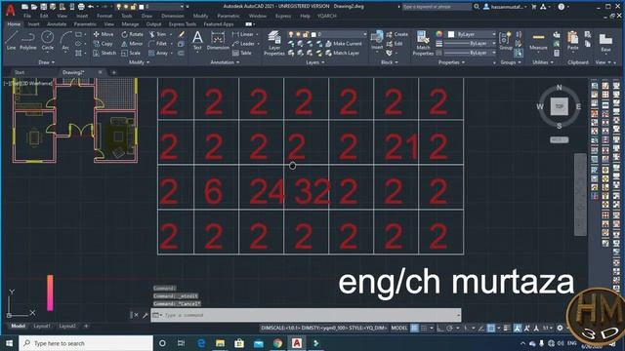
Task: Add a new drawing tab with plus button
Action: (113, 72)
